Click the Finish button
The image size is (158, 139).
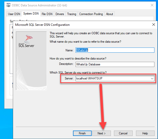[82, 133]
